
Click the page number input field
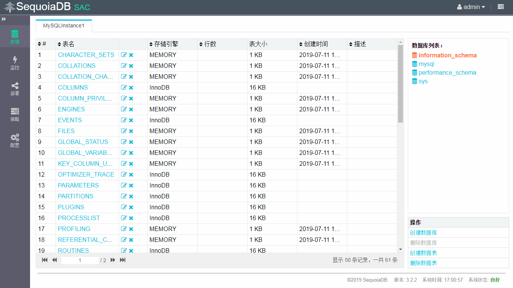(x=80, y=260)
